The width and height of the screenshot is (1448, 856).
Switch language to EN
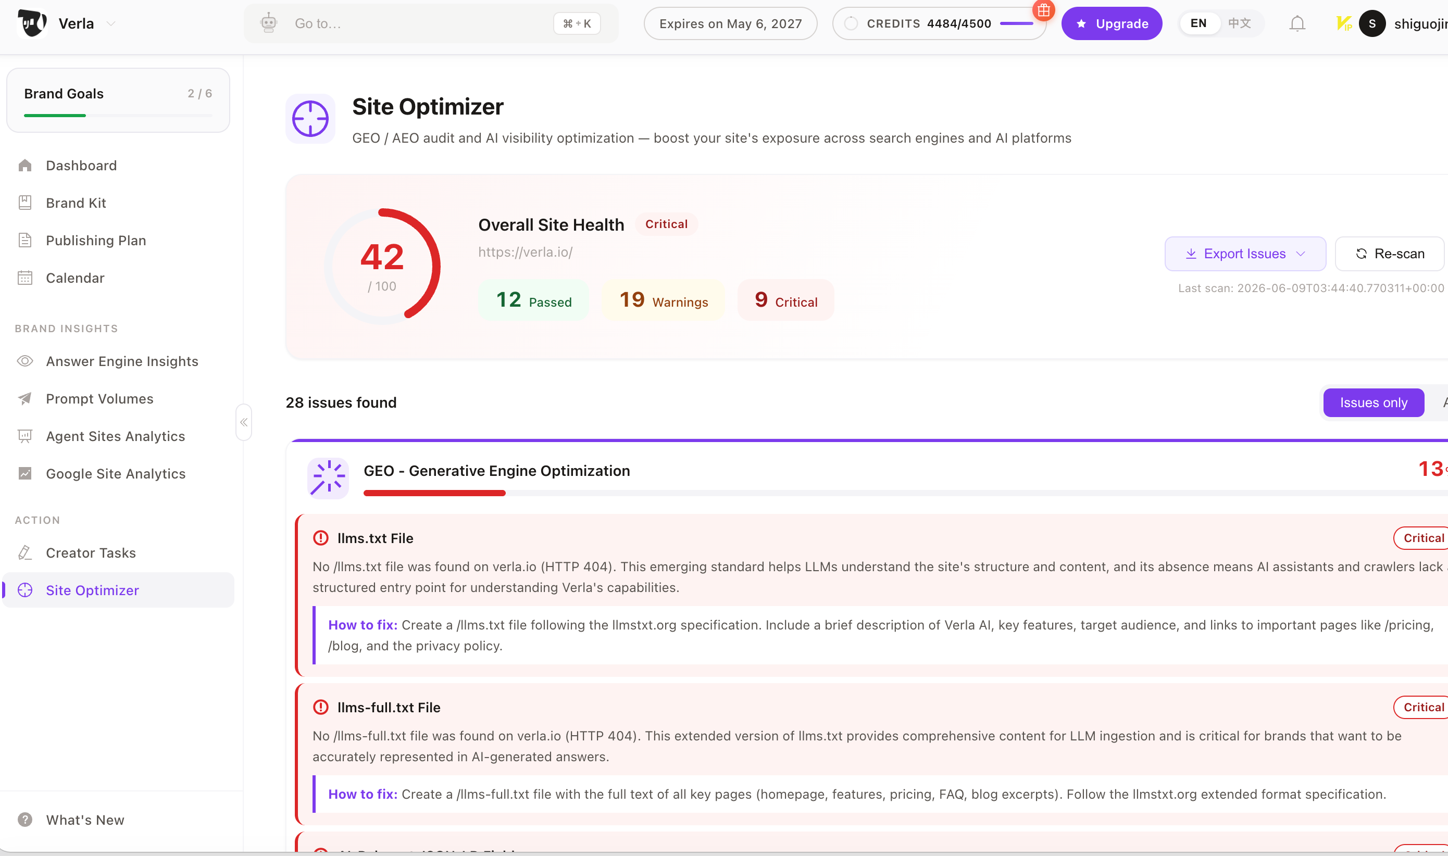(x=1198, y=23)
